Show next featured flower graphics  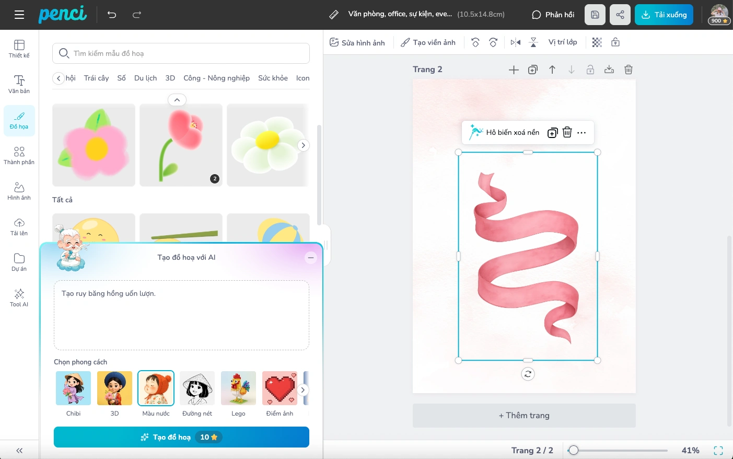coord(303,145)
